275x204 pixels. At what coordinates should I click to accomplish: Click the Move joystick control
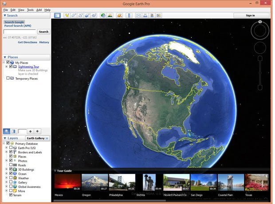coord(260,48)
